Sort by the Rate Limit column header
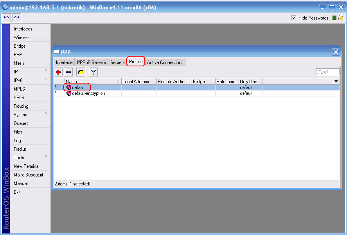Viewport: 347px width, 235px height. tap(227, 81)
